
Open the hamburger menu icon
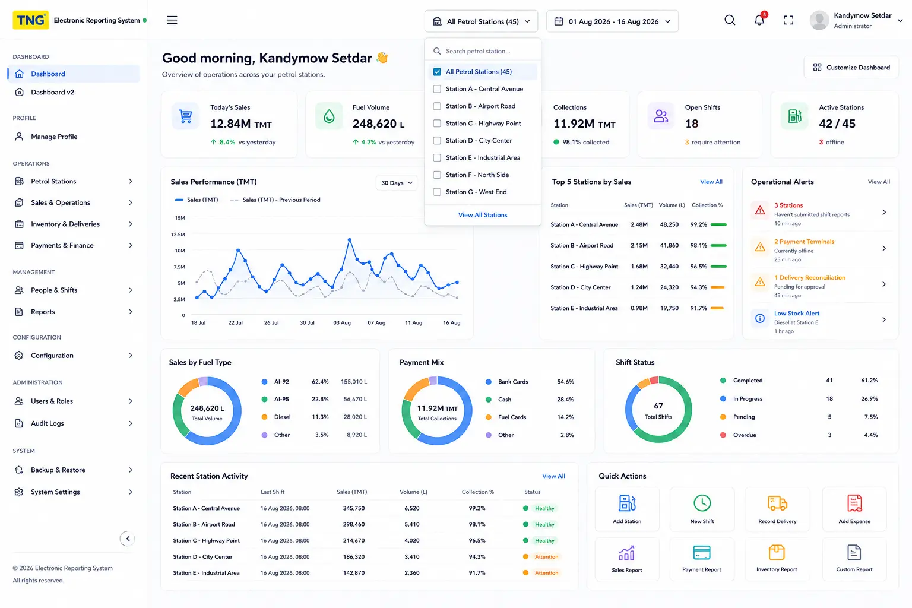pos(172,20)
